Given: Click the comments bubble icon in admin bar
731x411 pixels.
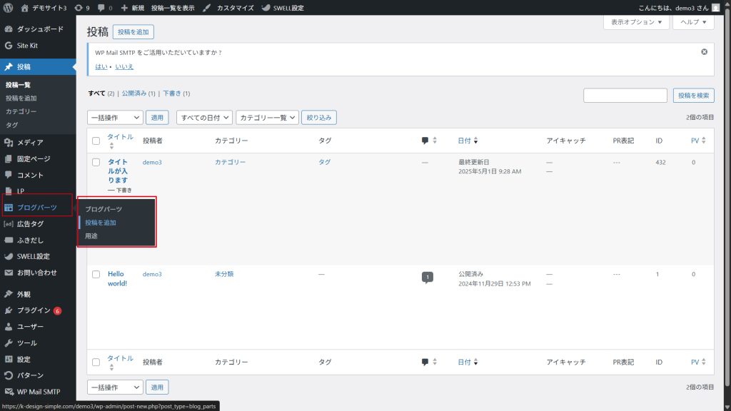Looking at the screenshot, I should point(104,8).
